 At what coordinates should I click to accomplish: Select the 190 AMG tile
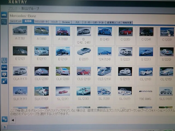coord(145,96)
